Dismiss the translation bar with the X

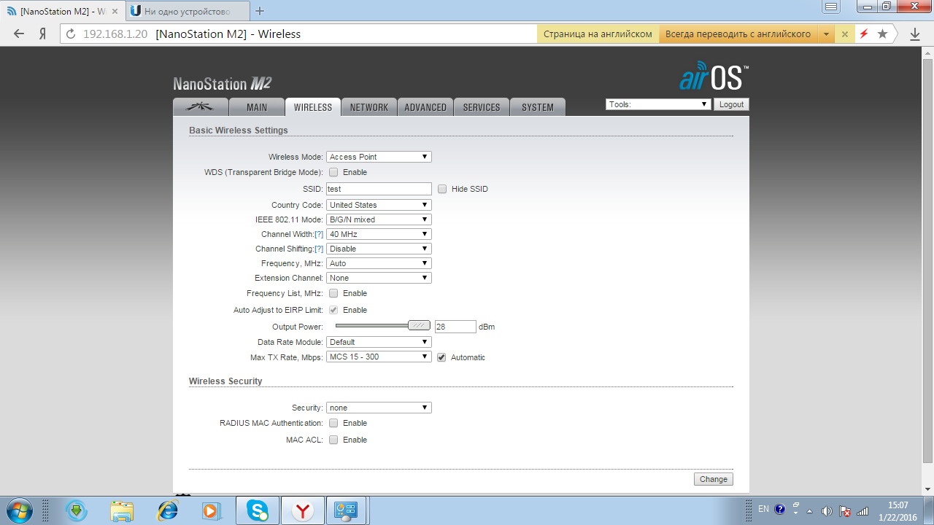[x=845, y=34]
